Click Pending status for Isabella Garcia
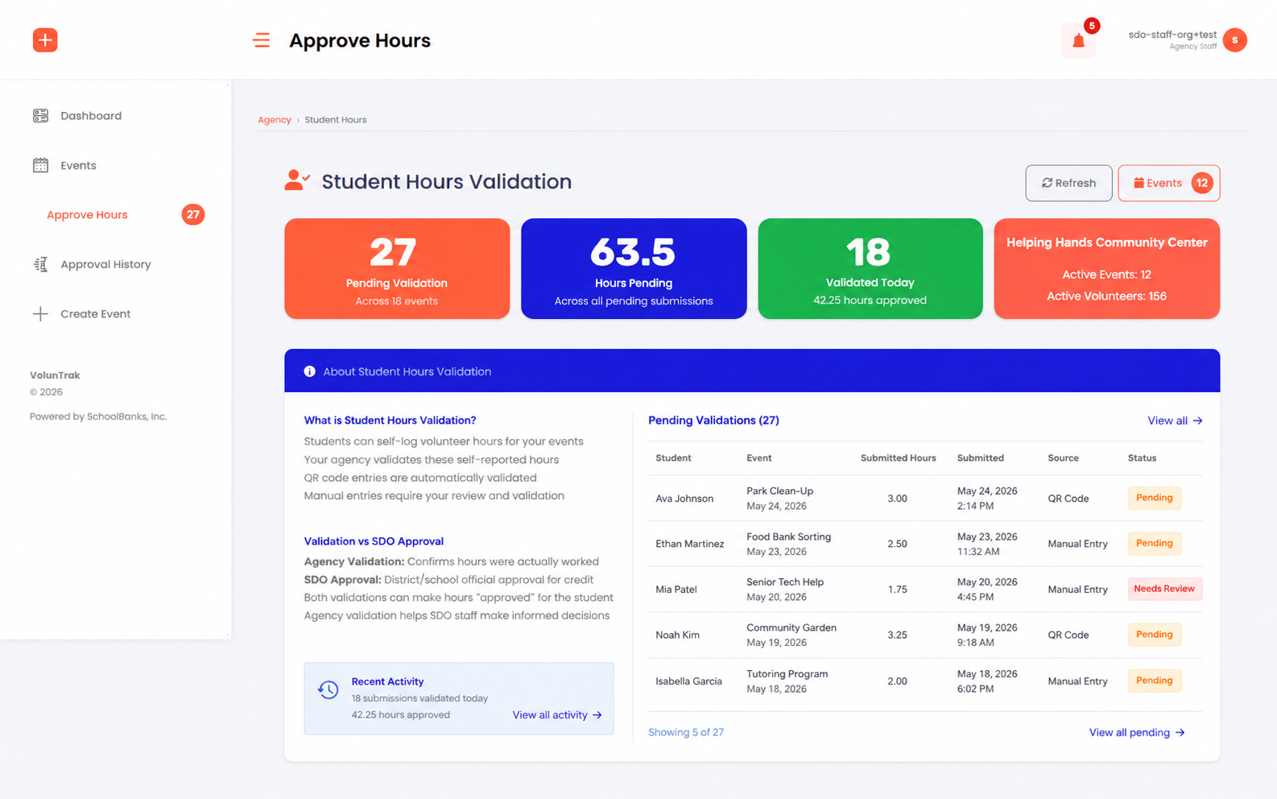Image resolution: width=1277 pixels, height=799 pixels. click(x=1154, y=681)
